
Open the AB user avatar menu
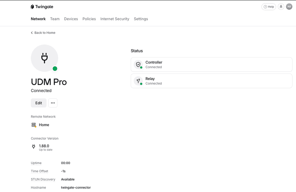[x=289, y=7]
